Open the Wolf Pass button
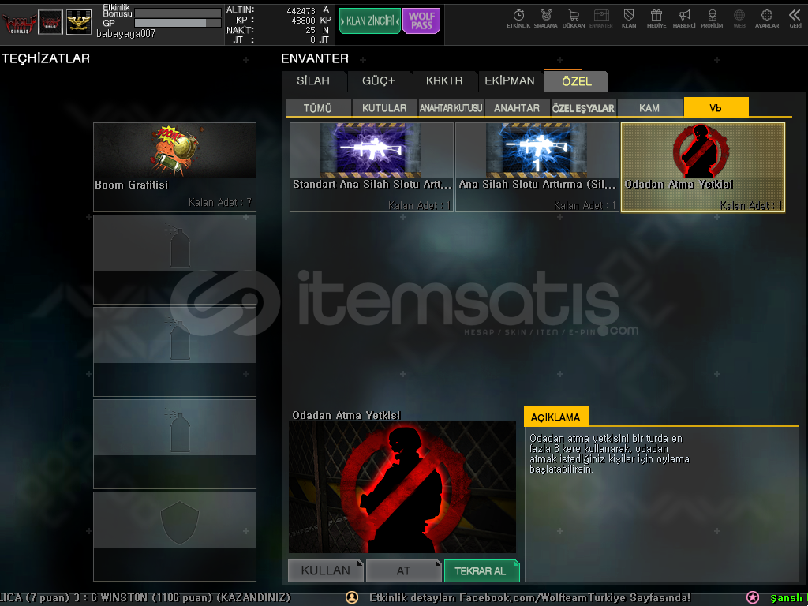 tap(421, 21)
